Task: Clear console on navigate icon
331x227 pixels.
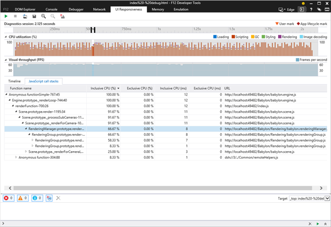Action: 49,198
